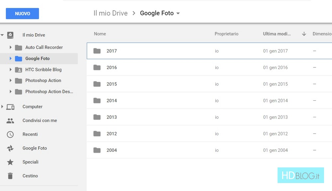Expand the Photoshop Action Des... folder
The height and width of the screenshot is (191, 332).
point(10,91)
